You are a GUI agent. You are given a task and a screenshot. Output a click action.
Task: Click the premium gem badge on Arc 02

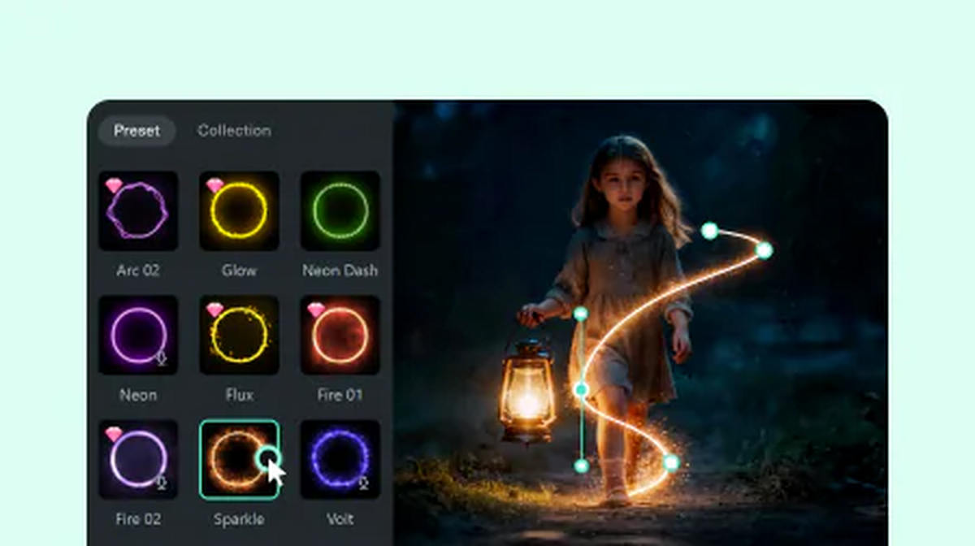click(114, 185)
